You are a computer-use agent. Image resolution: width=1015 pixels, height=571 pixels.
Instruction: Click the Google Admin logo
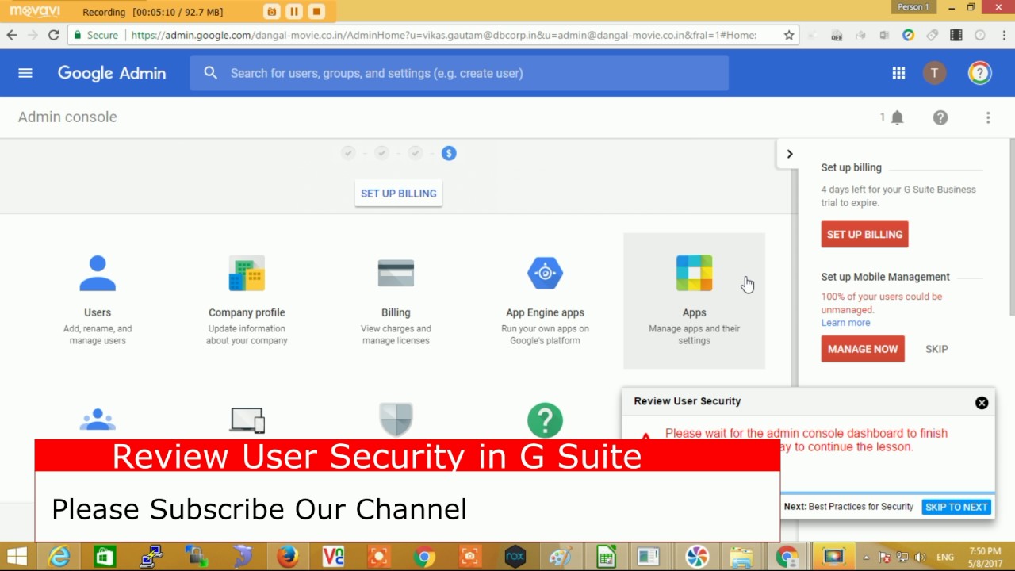click(x=112, y=73)
